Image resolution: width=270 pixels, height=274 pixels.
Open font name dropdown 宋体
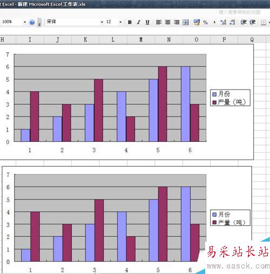tap(102, 22)
